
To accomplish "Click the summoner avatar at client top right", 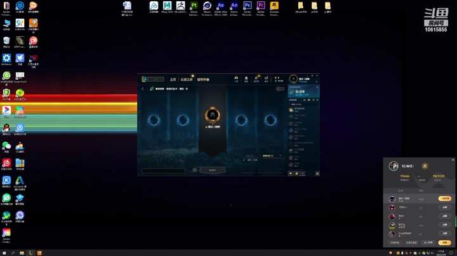I will (x=293, y=79).
